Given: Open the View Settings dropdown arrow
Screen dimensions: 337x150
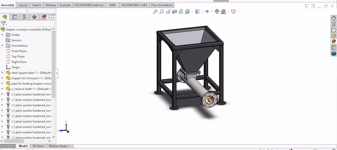Looking at the screenshot, I should [x=238, y=12].
